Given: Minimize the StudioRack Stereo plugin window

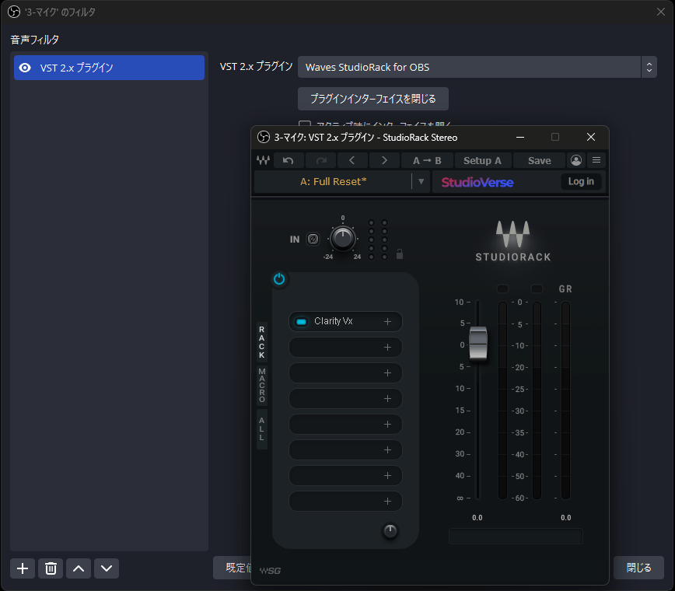Looking at the screenshot, I should (520, 138).
